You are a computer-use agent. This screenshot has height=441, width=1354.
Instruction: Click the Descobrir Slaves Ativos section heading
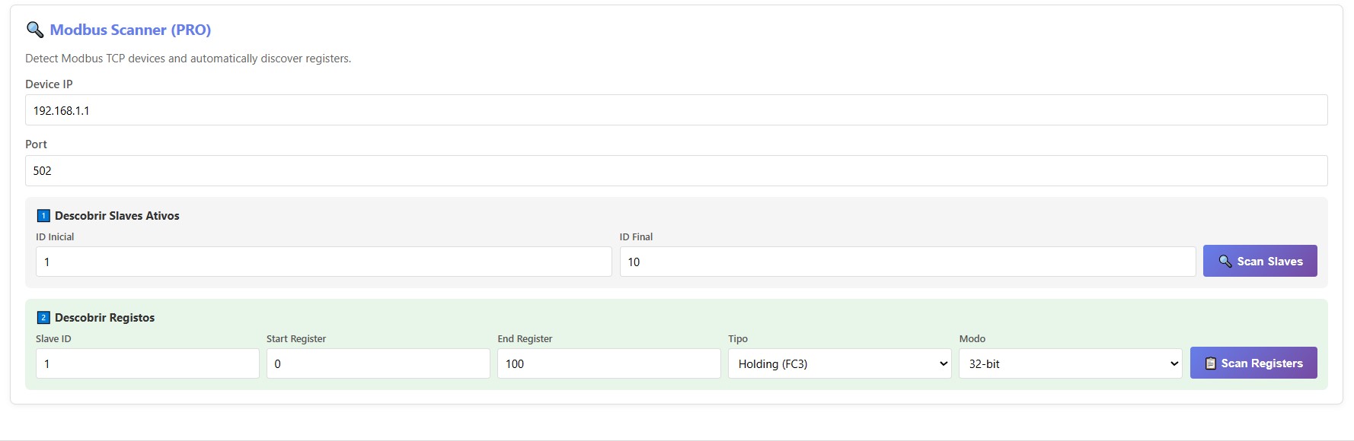click(117, 216)
